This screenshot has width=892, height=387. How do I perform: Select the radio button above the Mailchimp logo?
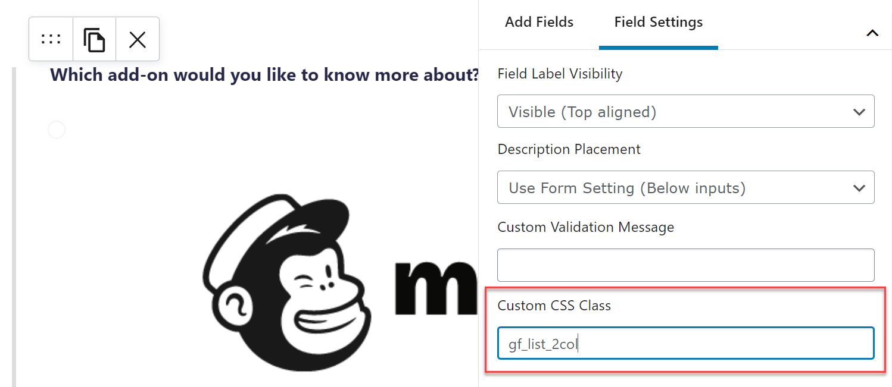57,130
